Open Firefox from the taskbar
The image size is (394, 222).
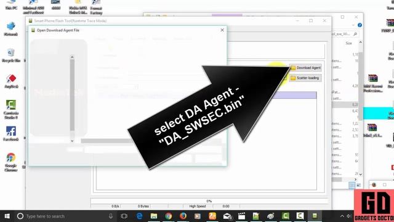(183, 216)
